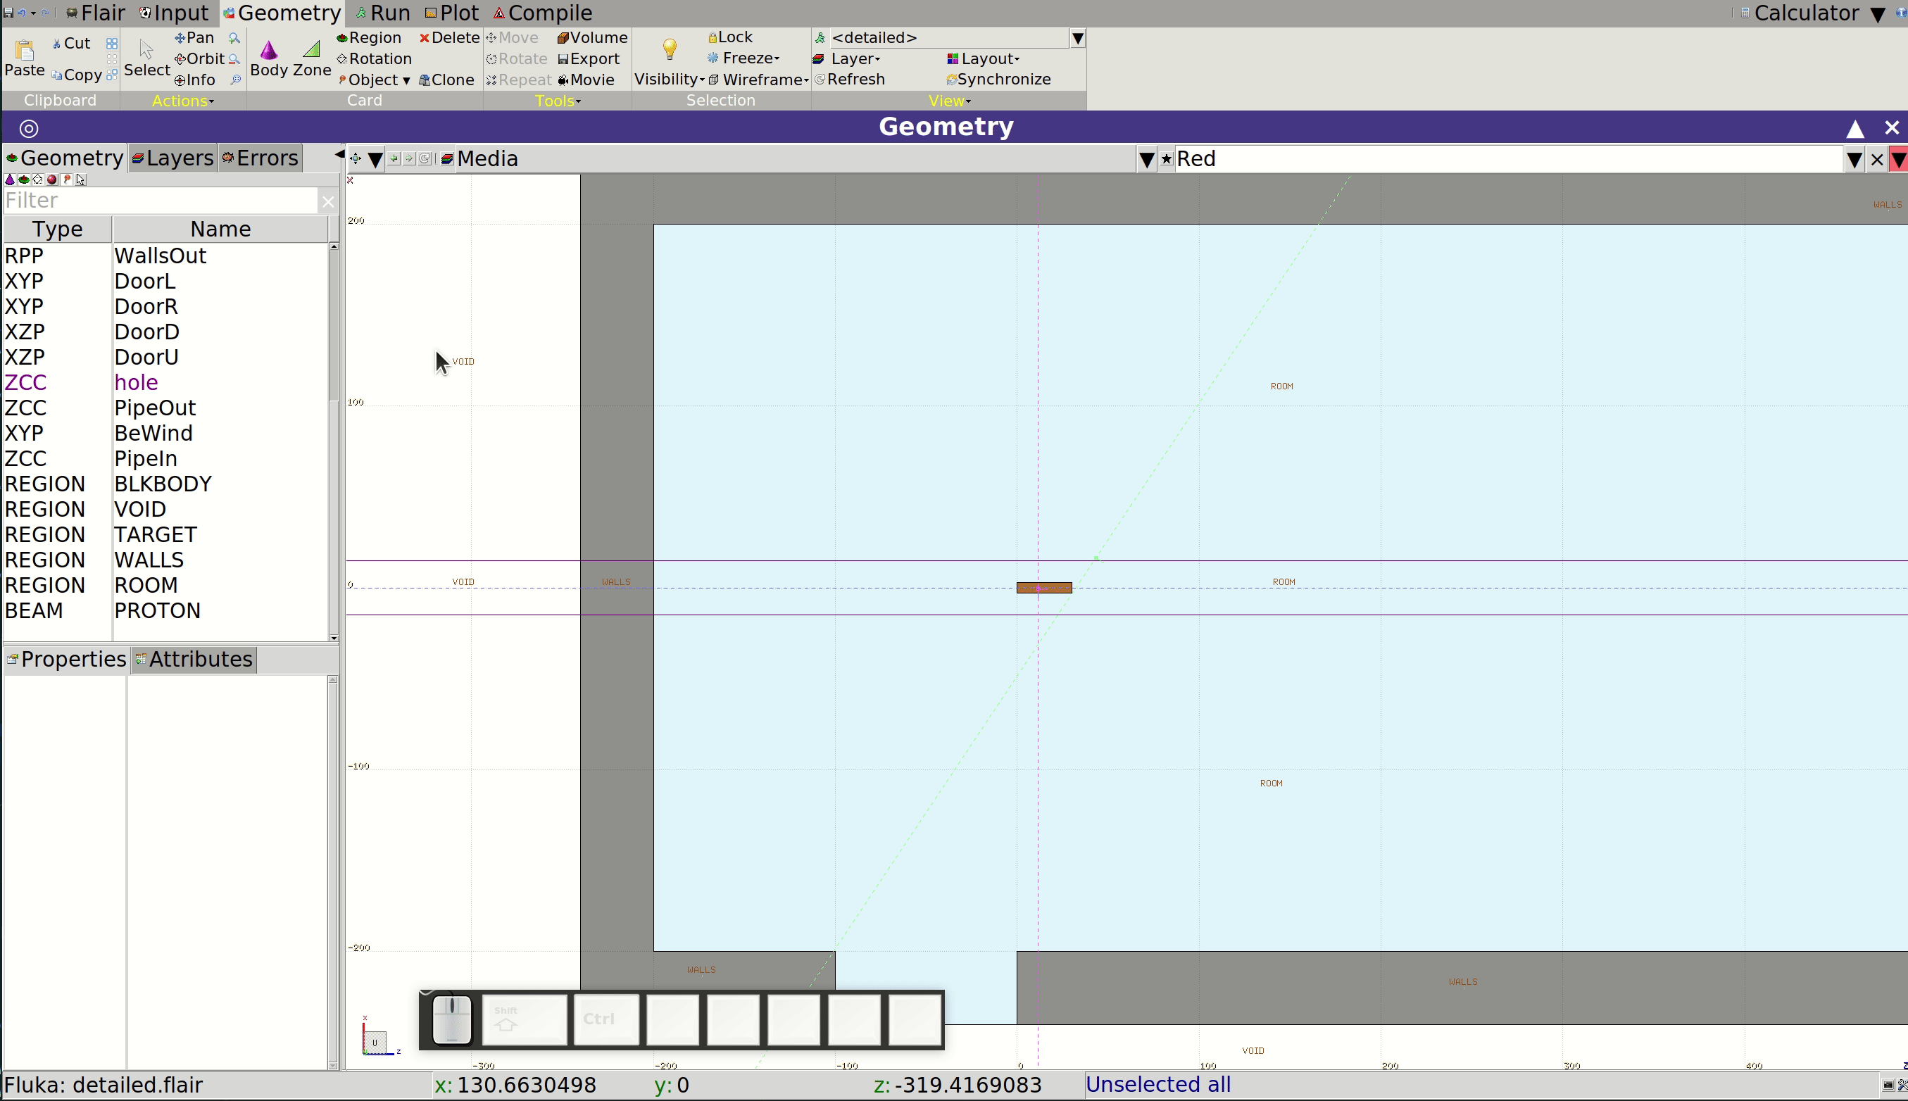
Task: Collapse the side panel arrow
Action: (339, 155)
